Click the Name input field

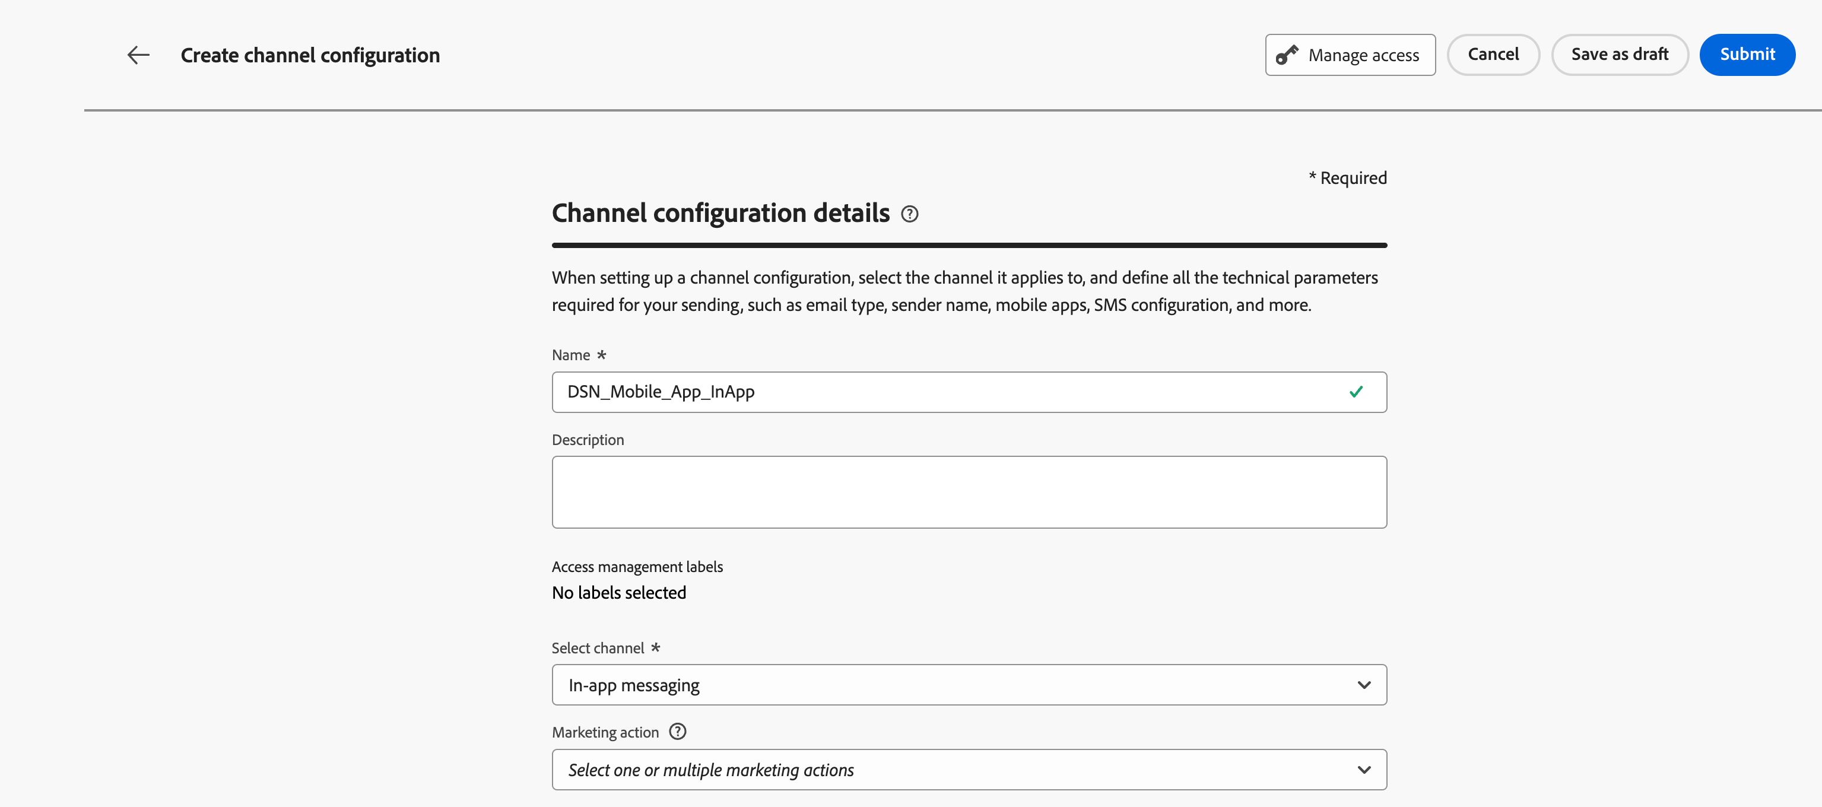coord(969,392)
